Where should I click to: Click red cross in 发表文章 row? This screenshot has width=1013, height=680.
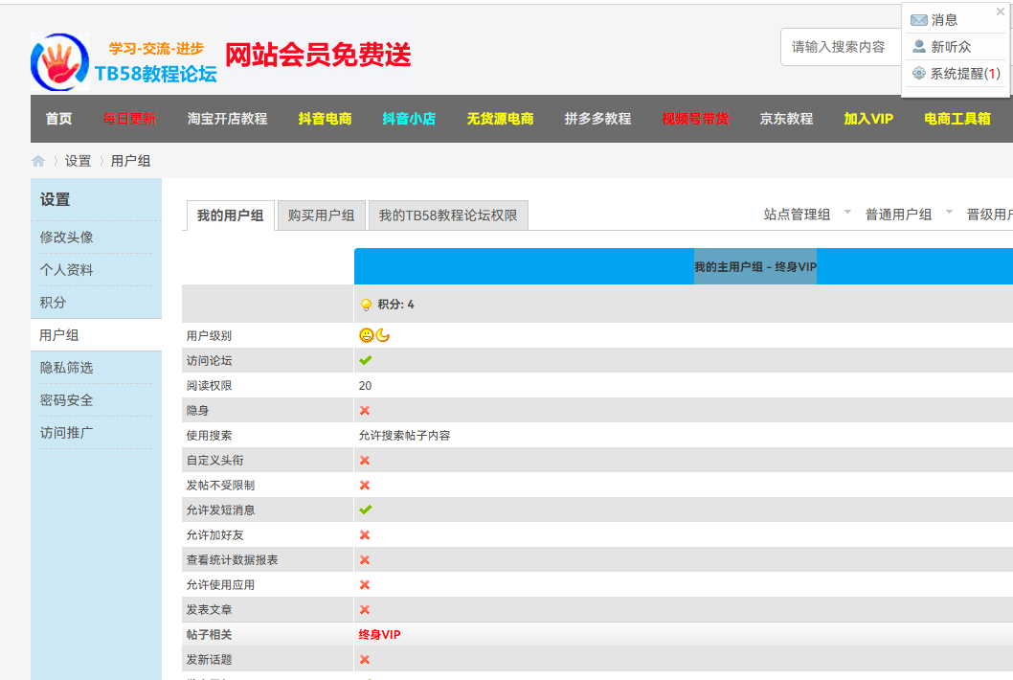click(365, 609)
